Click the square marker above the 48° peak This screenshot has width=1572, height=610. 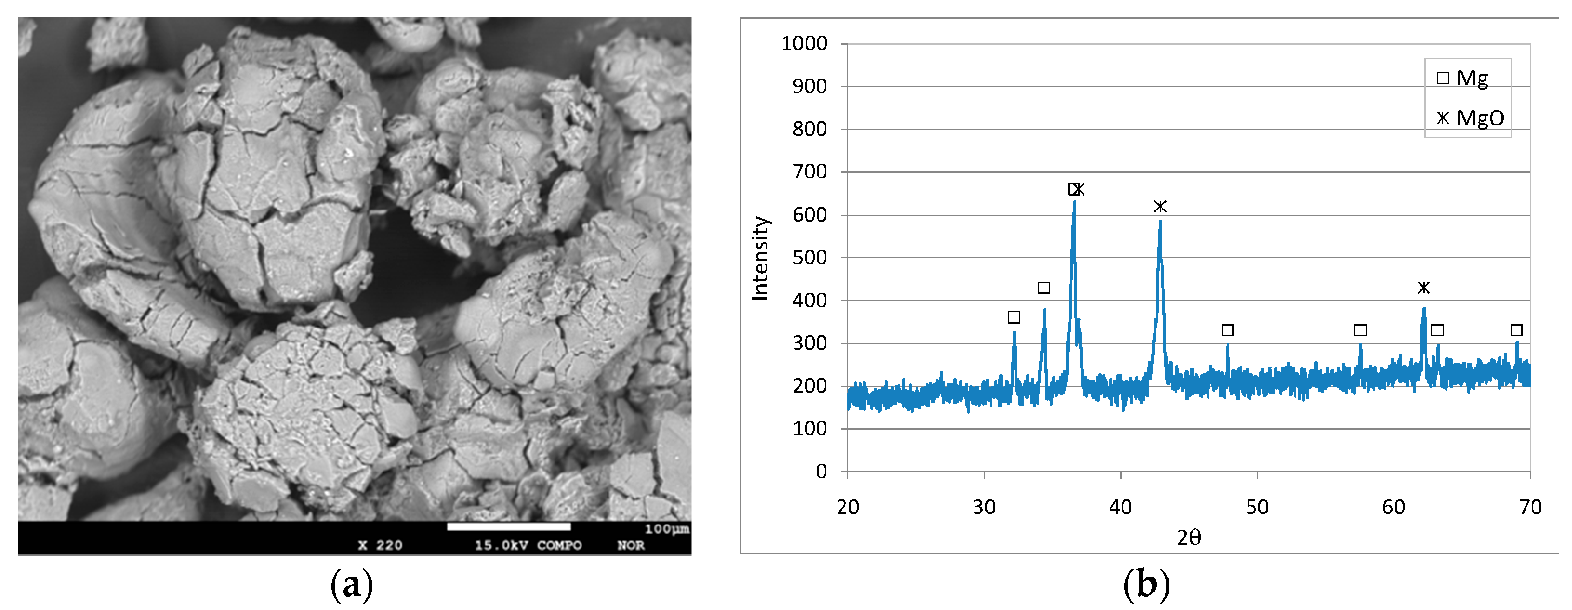[1228, 330]
